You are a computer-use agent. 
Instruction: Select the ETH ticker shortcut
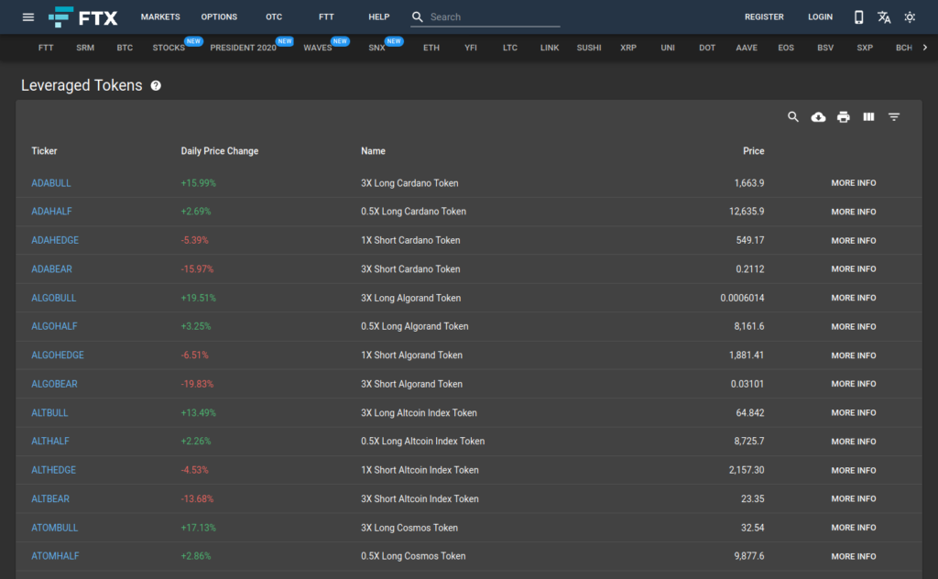[431, 48]
